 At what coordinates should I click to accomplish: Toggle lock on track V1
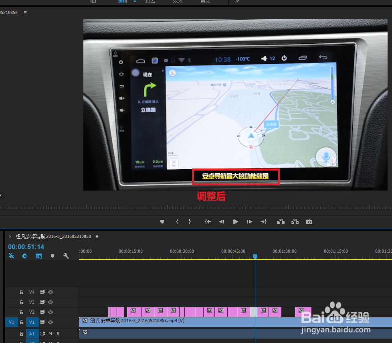click(22, 322)
